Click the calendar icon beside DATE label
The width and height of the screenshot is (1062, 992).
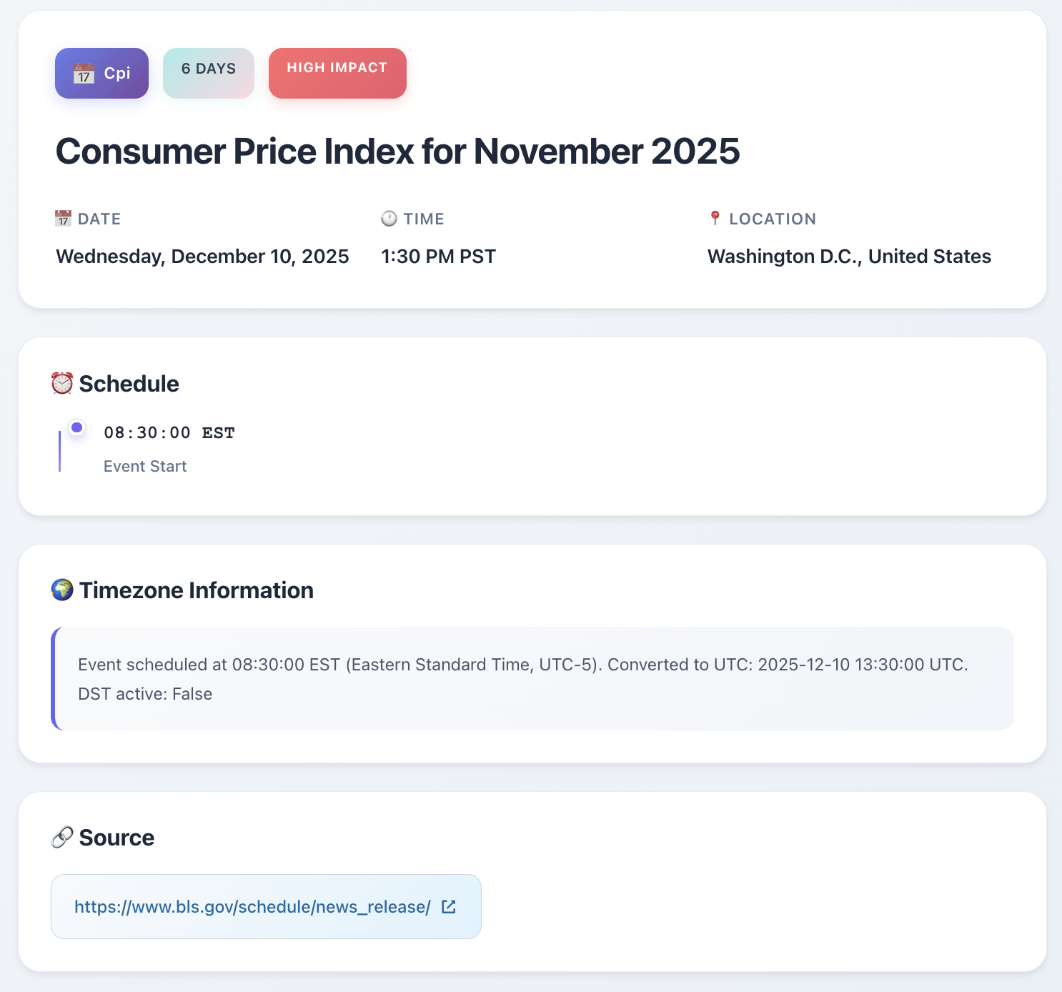pyautogui.click(x=64, y=219)
